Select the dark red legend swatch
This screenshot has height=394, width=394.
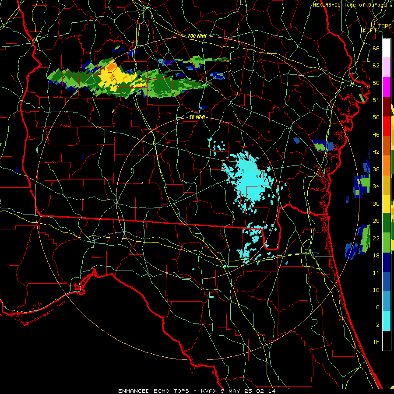click(387, 107)
